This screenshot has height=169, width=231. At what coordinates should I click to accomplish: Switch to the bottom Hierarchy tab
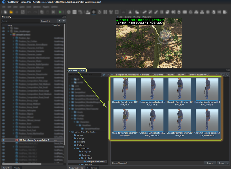[6, 168]
